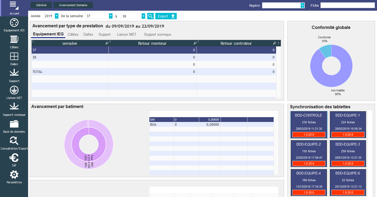Open the Dalles module from the left panel
This screenshot has height=197, width=377.
point(14,58)
